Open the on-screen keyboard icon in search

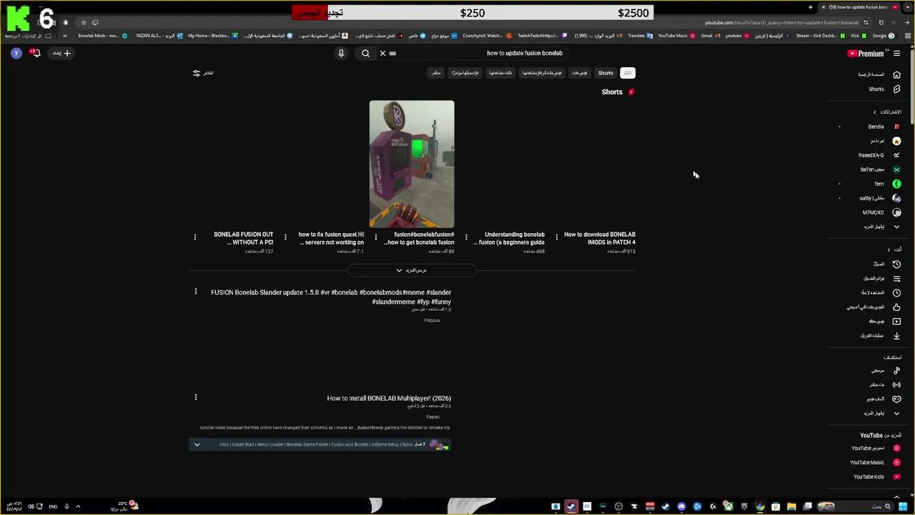pos(392,53)
